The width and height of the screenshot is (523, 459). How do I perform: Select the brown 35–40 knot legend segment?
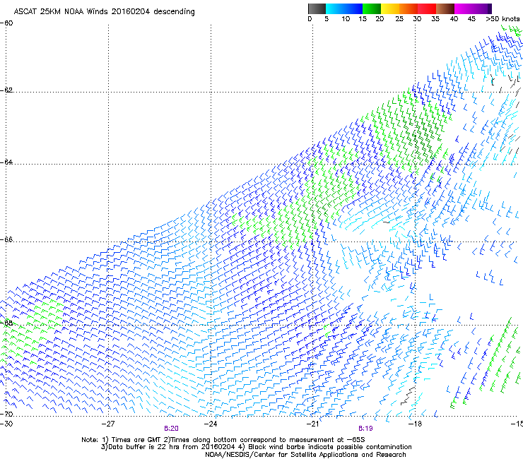pyautogui.click(x=445, y=8)
